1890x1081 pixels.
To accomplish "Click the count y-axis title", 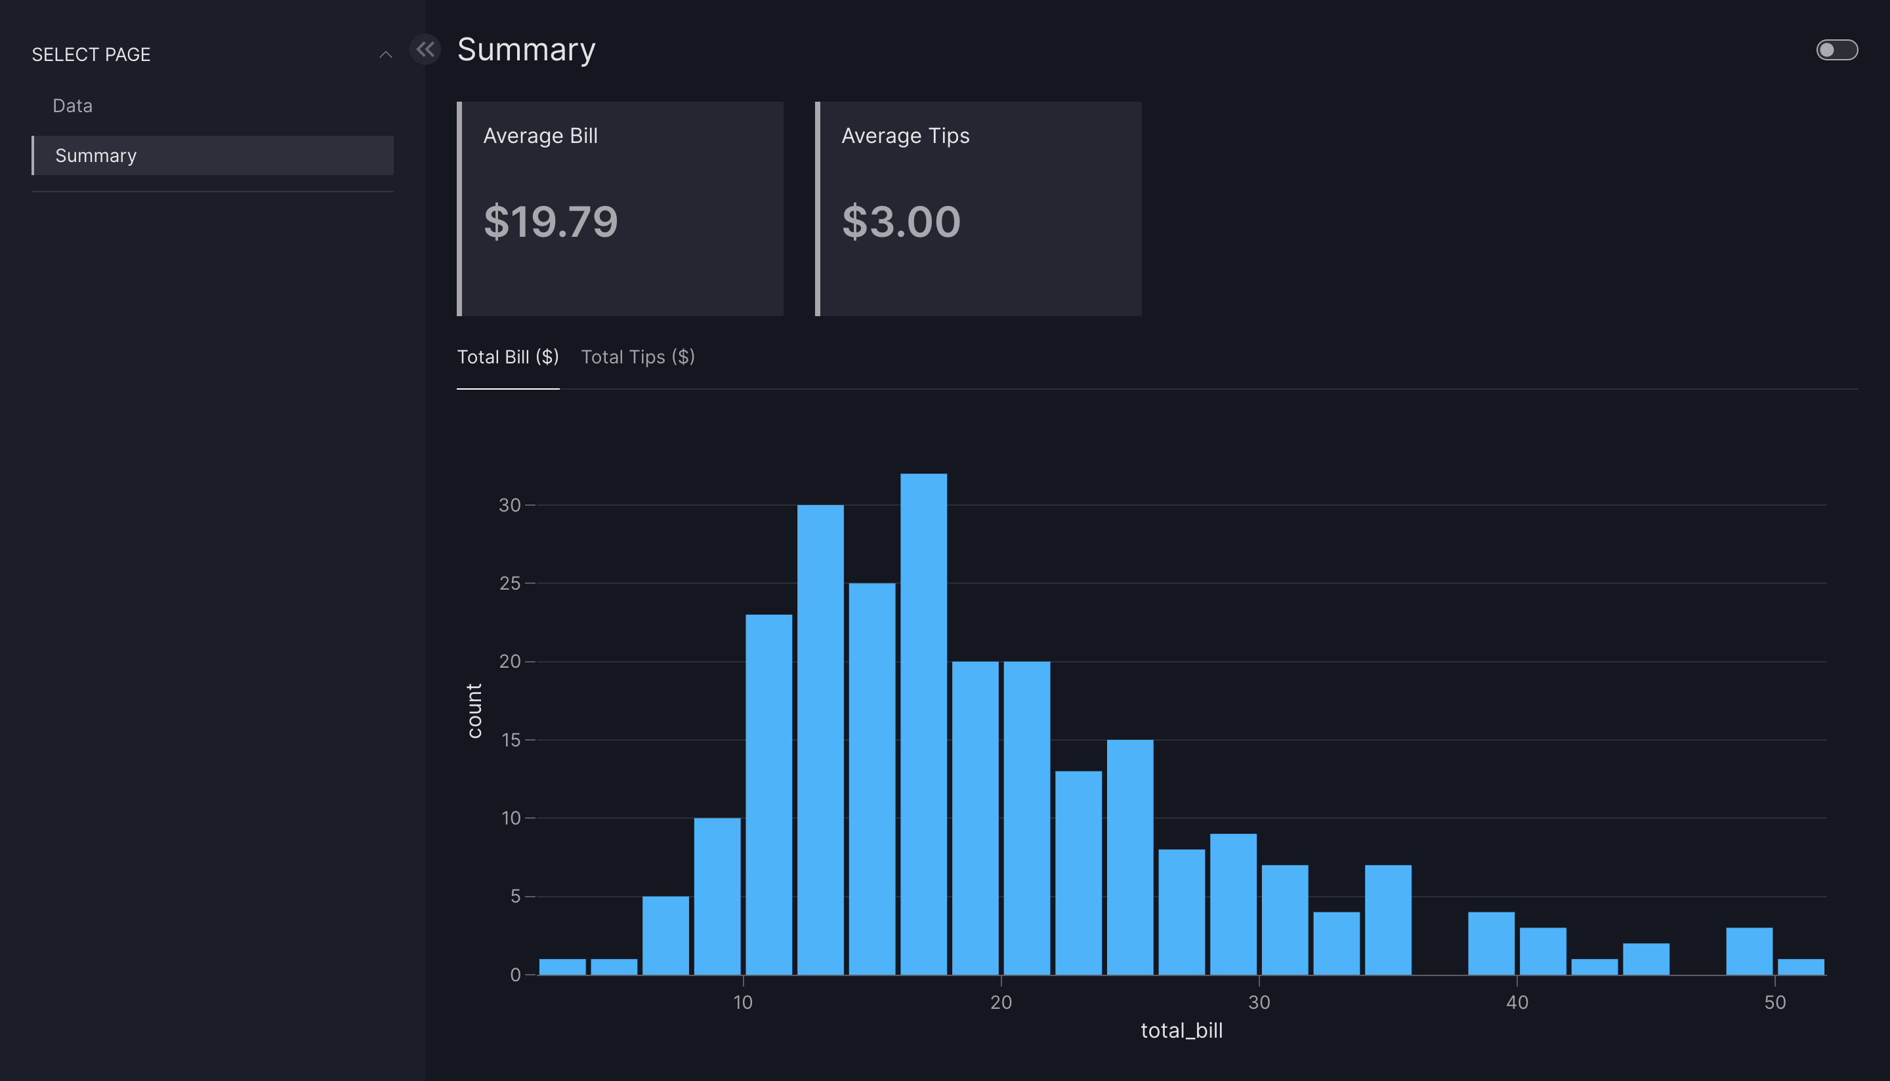I will (474, 710).
